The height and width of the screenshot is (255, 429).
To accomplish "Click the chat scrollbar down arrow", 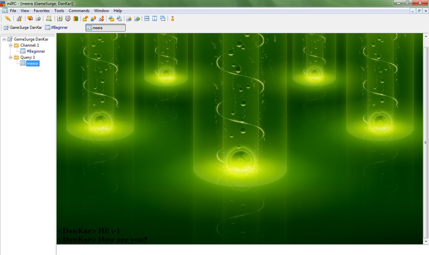I will tap(426, 241).
